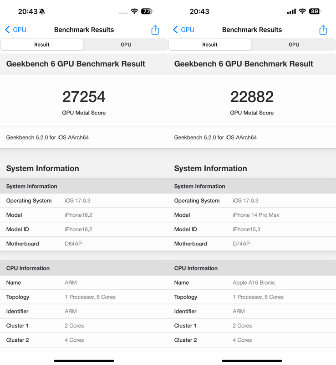The height and width of the screenshot is (365, 336).
Task: Tap the empty signal dots on left phone
Action: point(123,13)
